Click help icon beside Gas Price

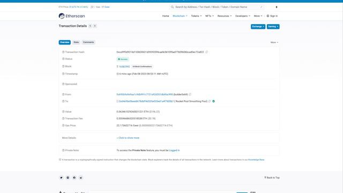[63, 125]
